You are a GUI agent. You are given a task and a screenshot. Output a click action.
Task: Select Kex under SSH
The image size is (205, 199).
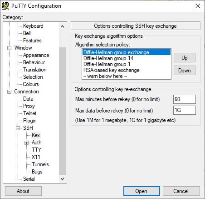(x=36, y=135)
